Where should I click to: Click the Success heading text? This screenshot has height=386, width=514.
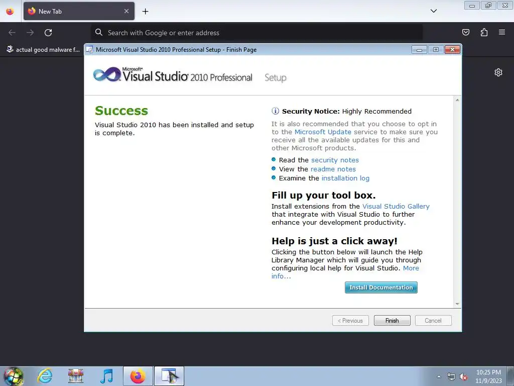121,111
